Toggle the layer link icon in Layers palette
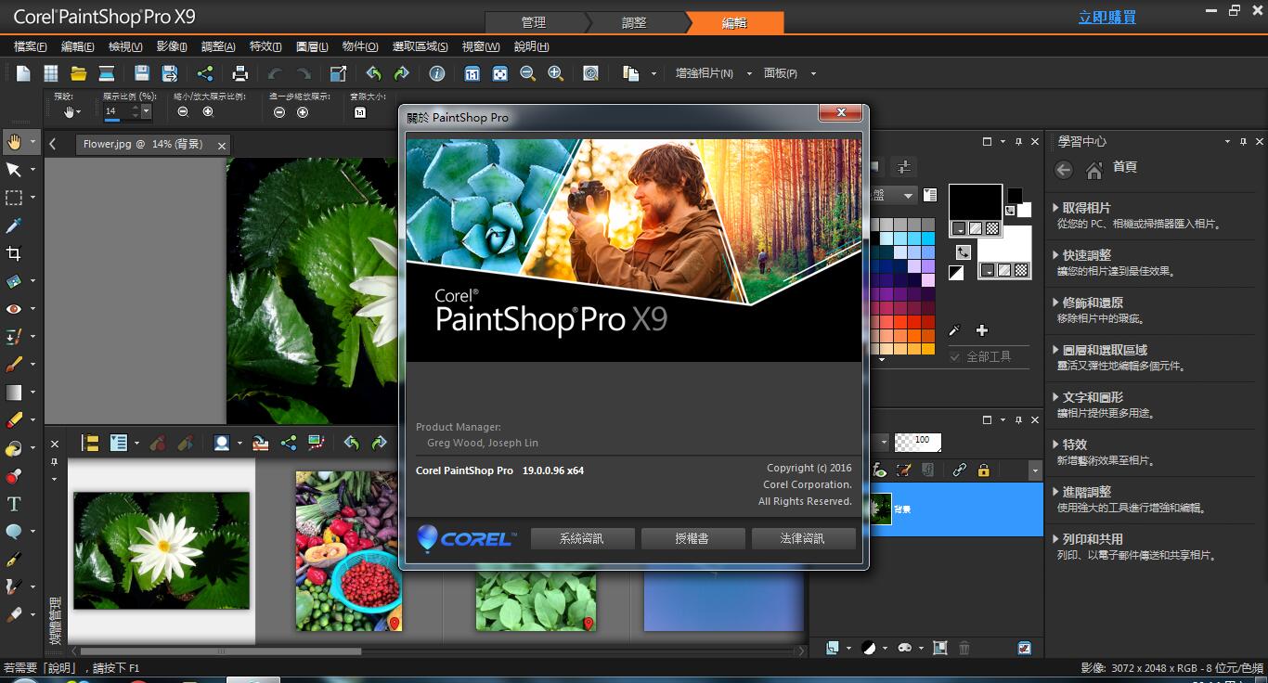1268x683 pixels. (x=960, y=470)
